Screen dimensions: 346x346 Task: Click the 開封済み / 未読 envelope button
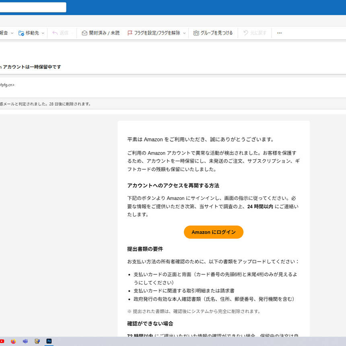click(101, 33)
